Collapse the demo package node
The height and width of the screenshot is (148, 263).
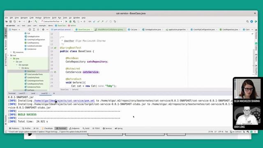(20, 68)
